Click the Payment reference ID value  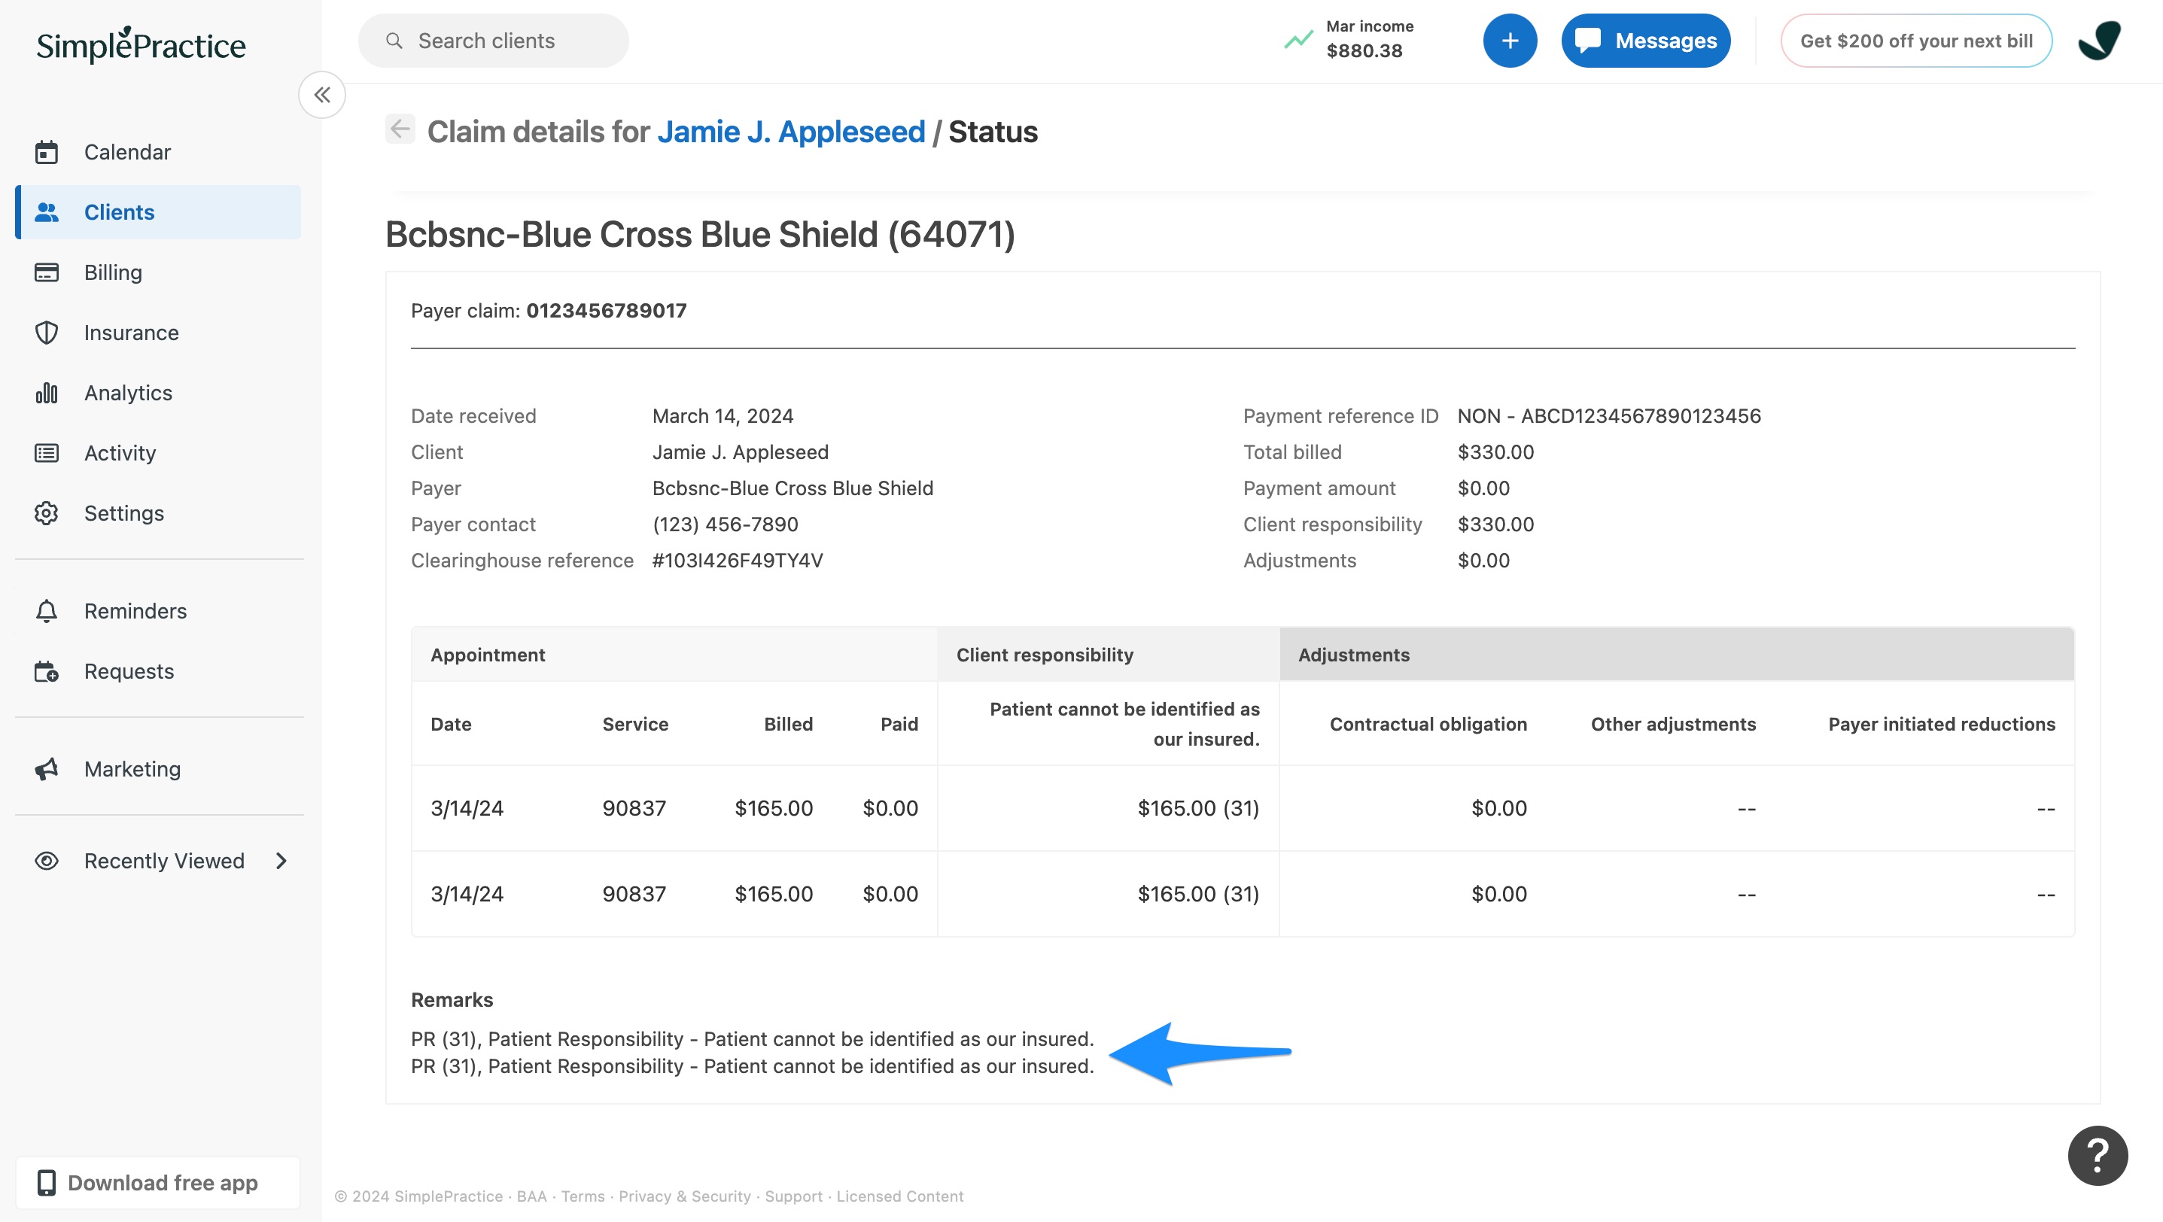tap(1609, 416)
